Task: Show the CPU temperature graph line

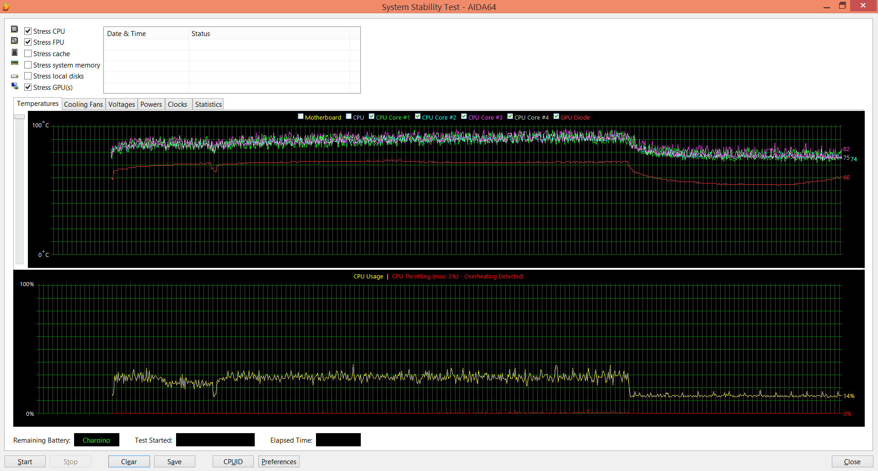Action: tap(349, 116)
